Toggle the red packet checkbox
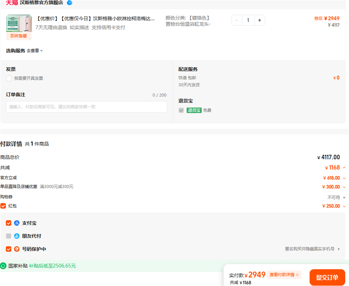Viewport: 349px width, 286px height. (x=3, y=206)
